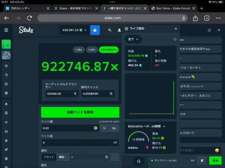
Task: Toggle the yen currency coin in bet amount
Action: pos(95,128)
